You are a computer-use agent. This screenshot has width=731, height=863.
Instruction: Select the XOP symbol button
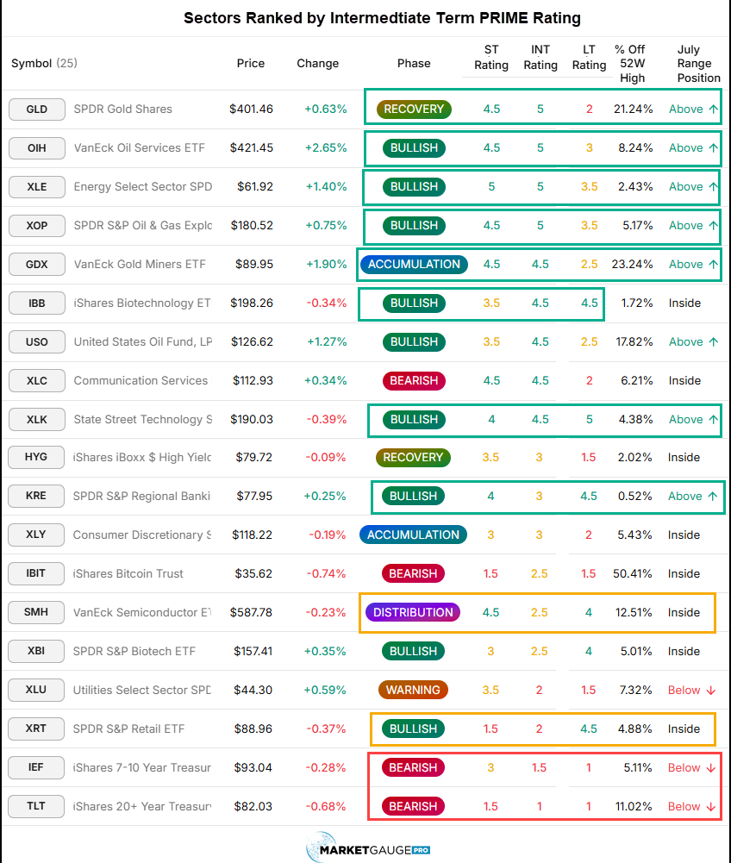37,226
